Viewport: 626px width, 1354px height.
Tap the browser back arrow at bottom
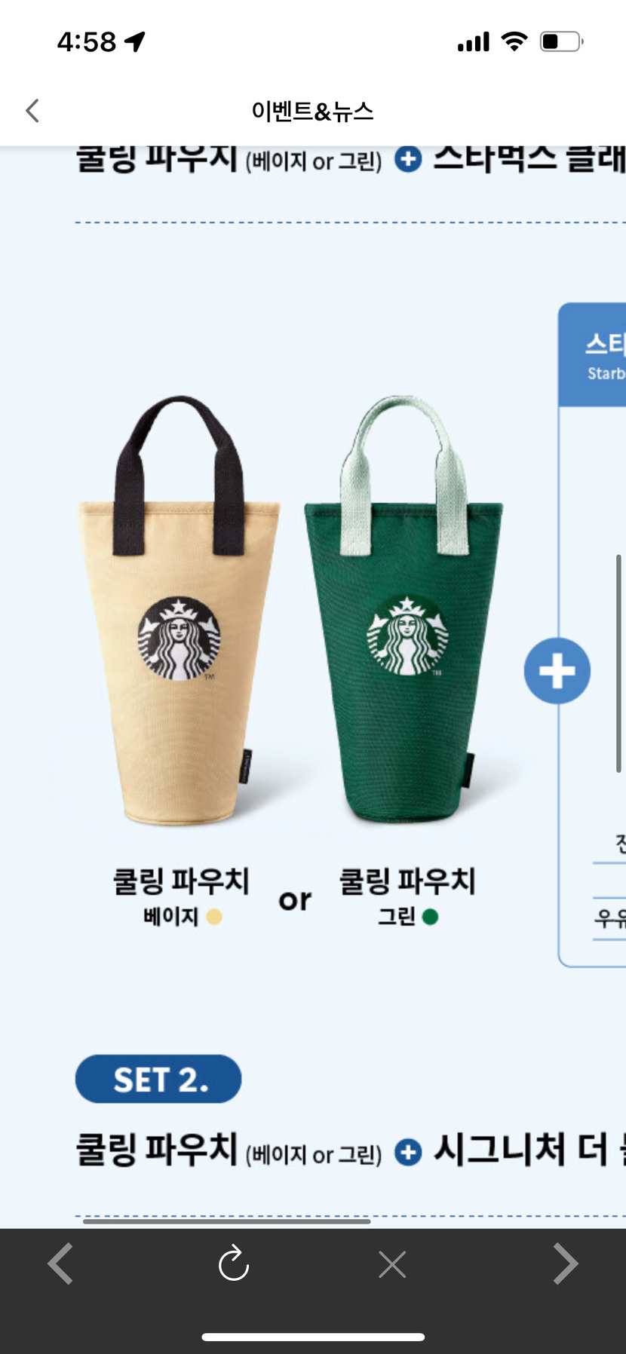tap(60, 1263)
